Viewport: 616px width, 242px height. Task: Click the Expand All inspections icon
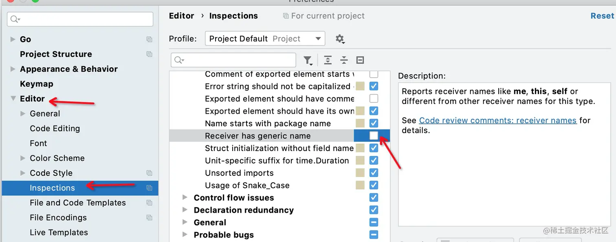tap(328, 60)
